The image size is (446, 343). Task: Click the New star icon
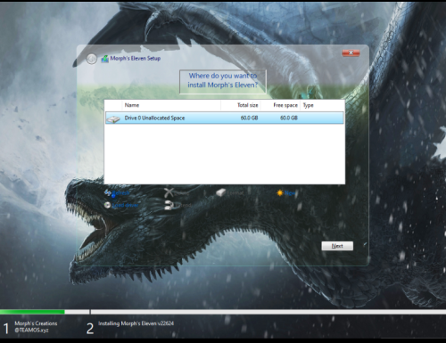click(280, 193)
